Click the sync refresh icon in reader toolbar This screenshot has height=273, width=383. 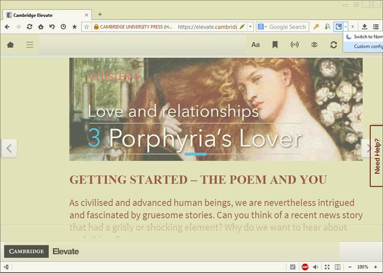pyautogui.click(x=334, y=45)
